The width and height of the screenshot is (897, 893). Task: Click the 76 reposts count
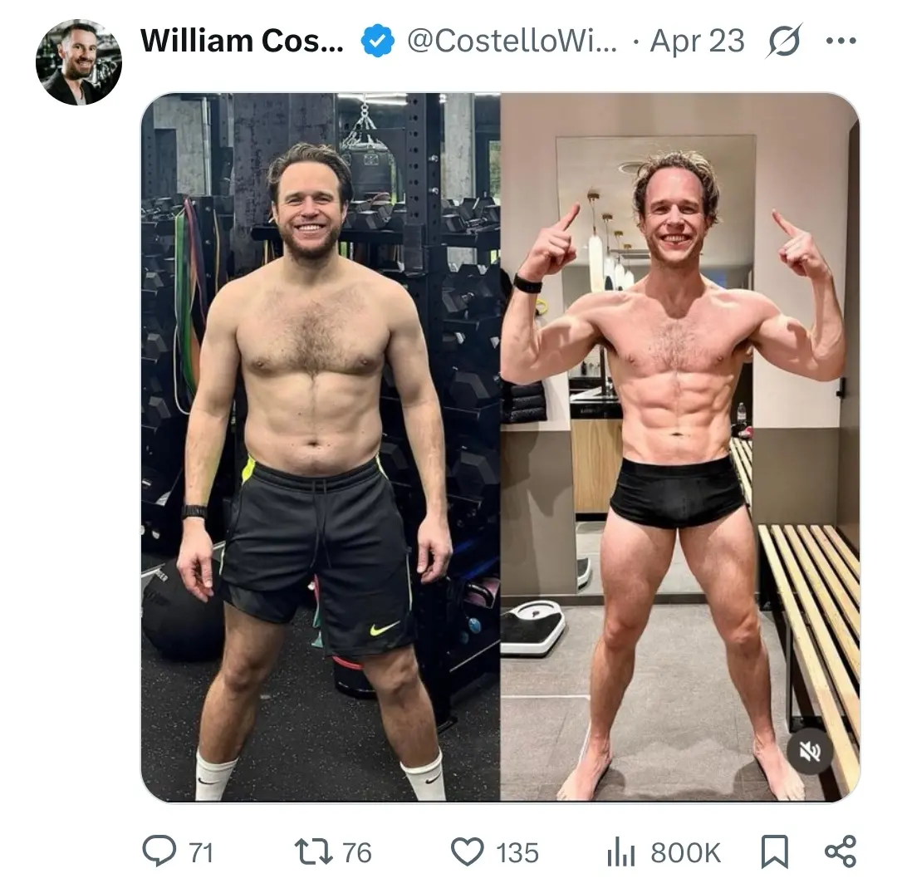357,852
